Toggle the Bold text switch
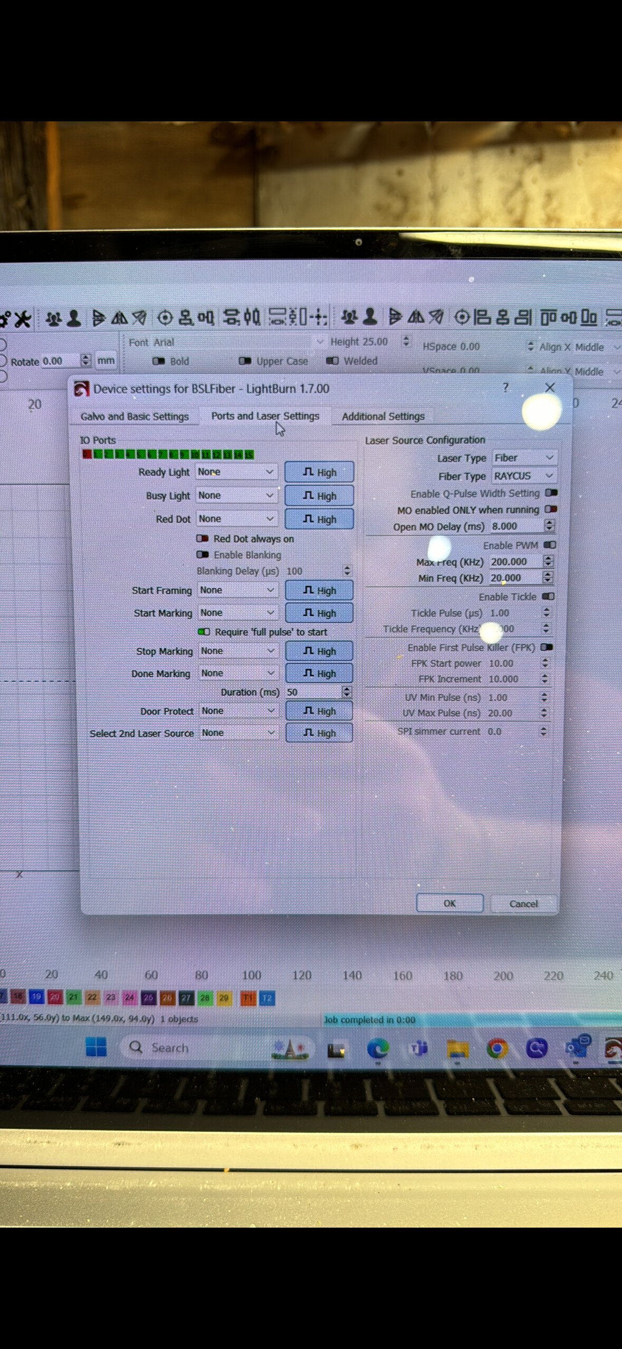Image resolution: width=622 pixels, height=1349 pixels. pyautogui.click(x=159, y=361)
